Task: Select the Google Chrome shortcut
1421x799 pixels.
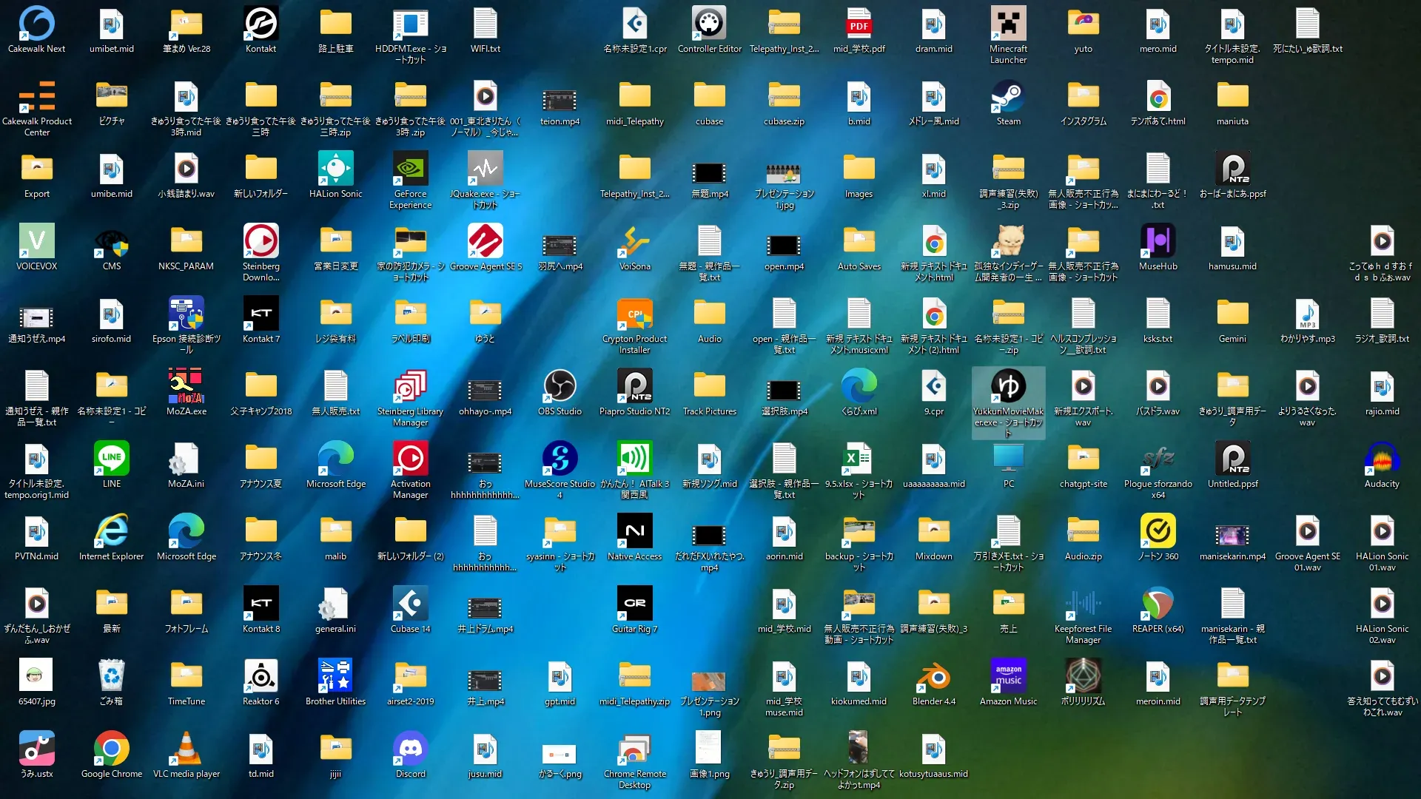Action: coord(111,749)
